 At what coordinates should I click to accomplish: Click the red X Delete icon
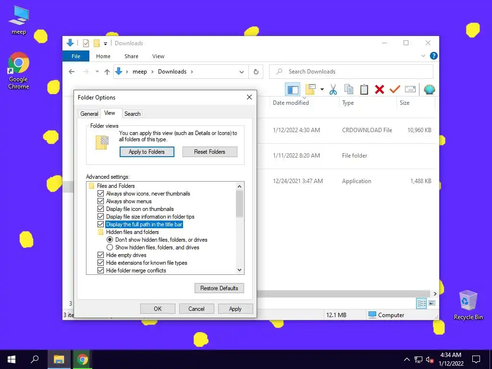click(380, 89)
